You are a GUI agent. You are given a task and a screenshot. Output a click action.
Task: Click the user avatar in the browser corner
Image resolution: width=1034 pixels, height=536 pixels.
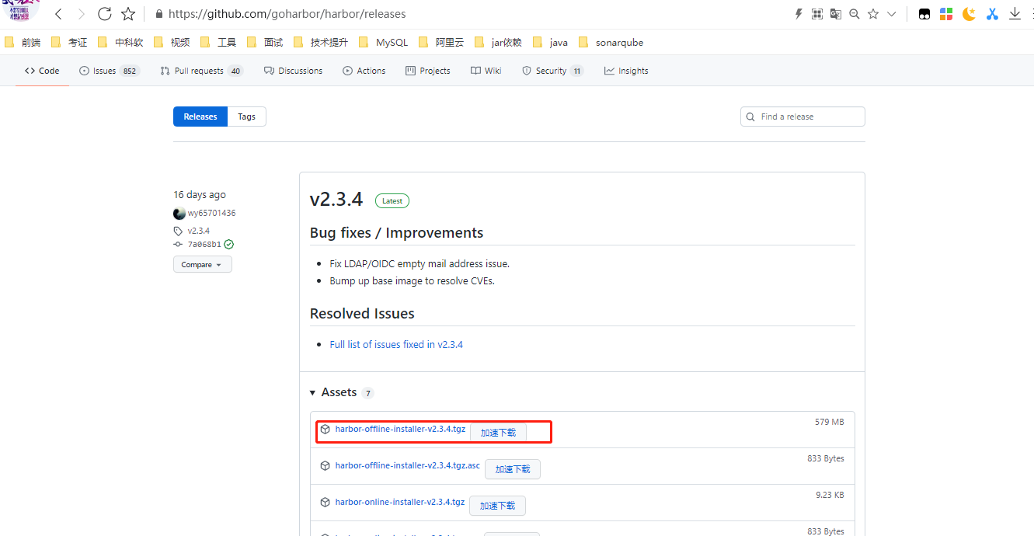19,11
